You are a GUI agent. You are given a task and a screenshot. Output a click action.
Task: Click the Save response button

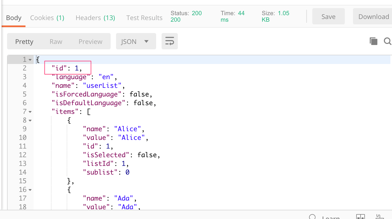328,17
